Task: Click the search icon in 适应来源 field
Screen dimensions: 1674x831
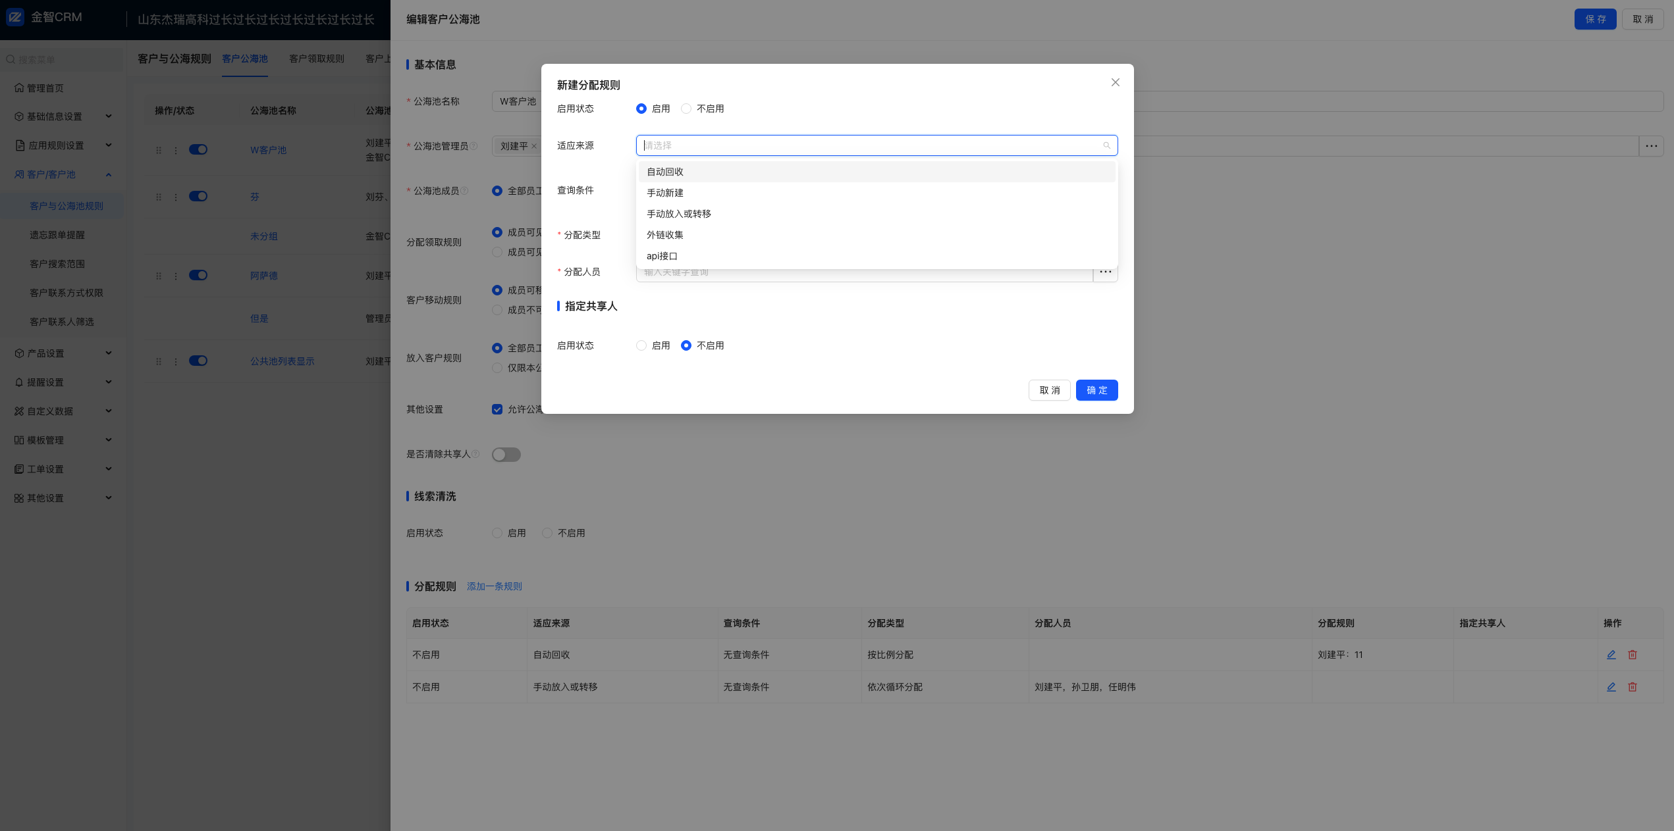Action: pos(1106,145)
